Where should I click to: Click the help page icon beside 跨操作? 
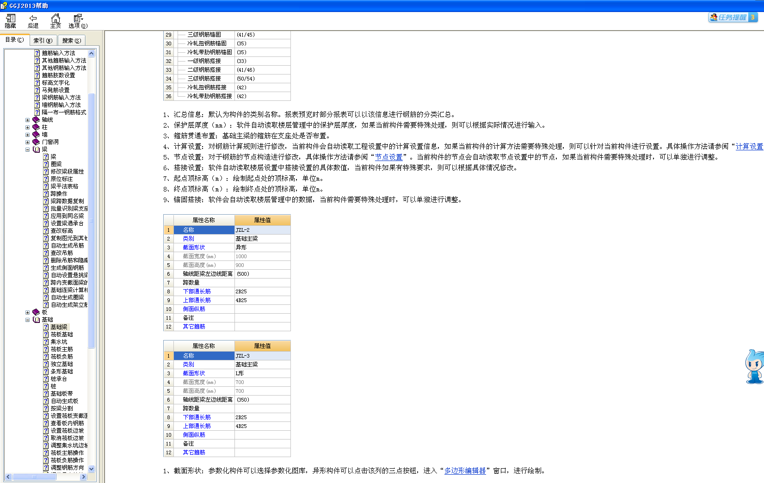(46, 194)
